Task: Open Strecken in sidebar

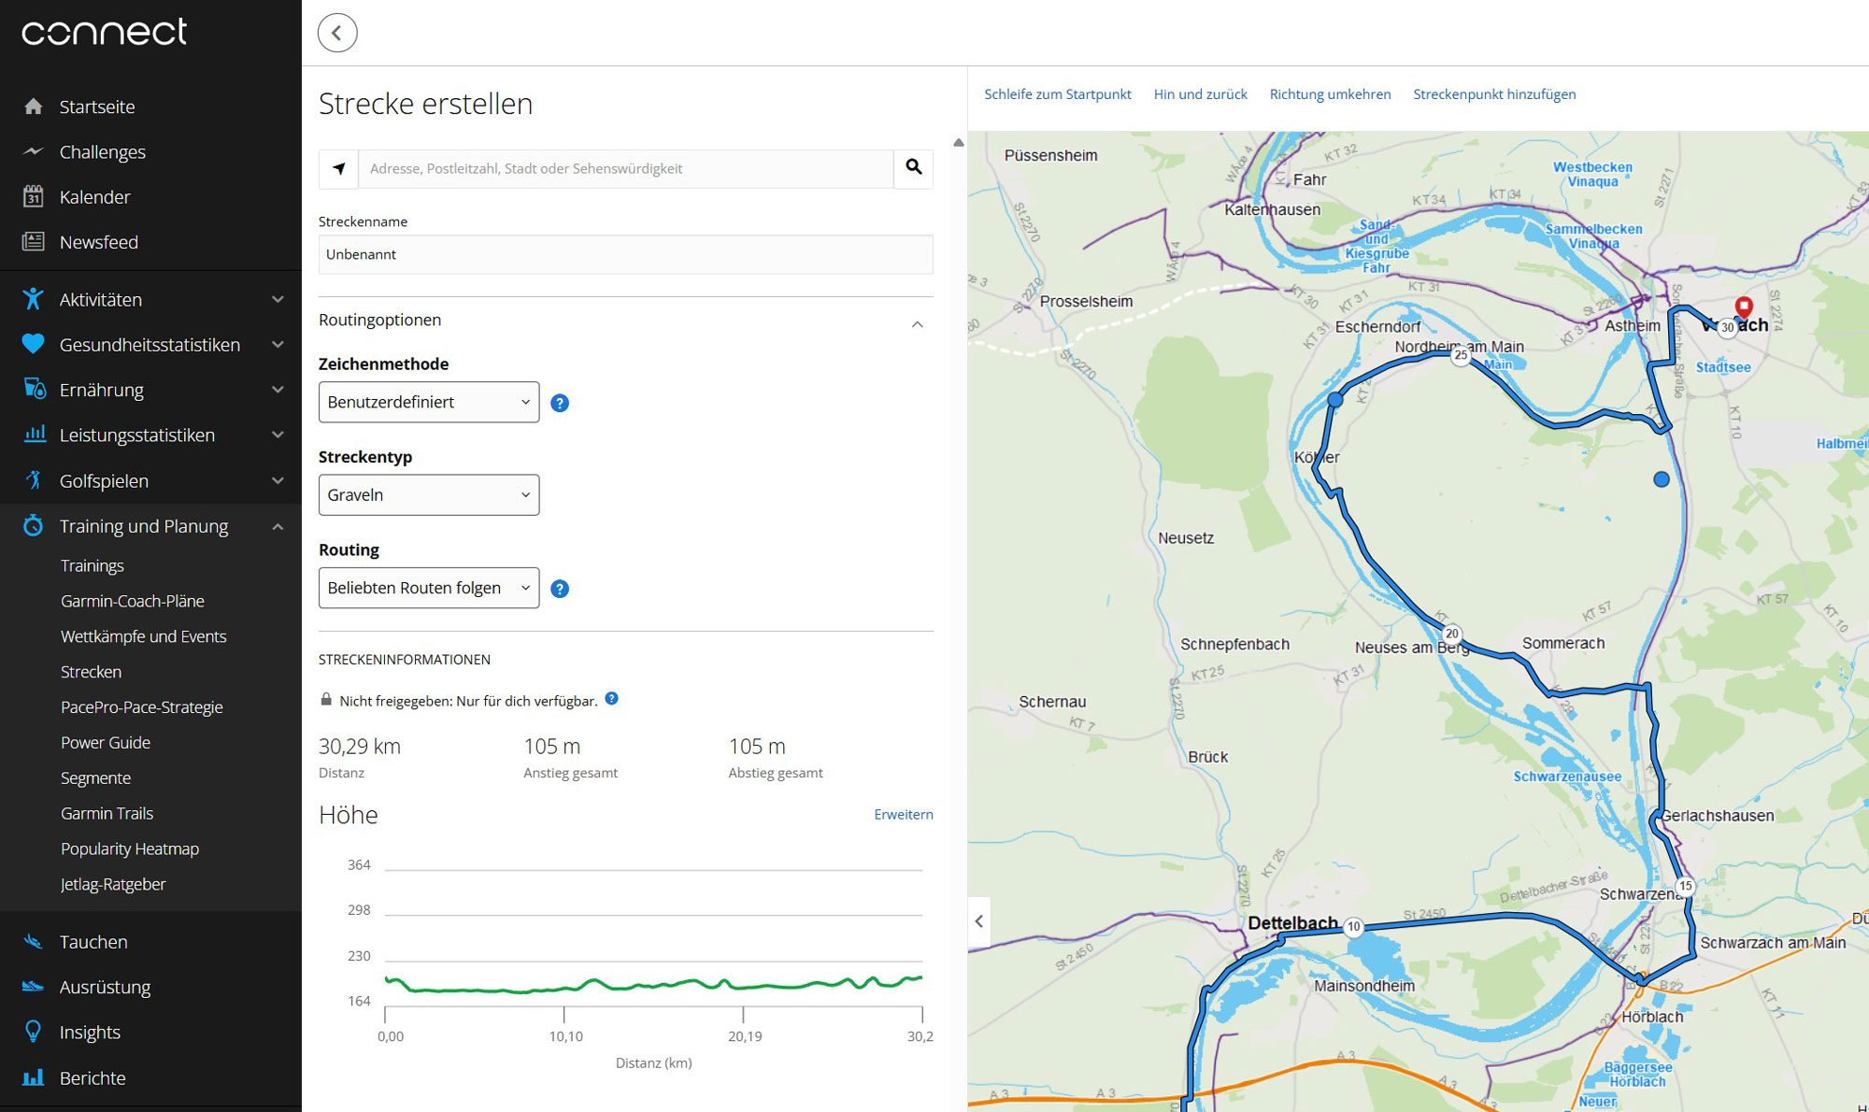Action: (91, 672)
